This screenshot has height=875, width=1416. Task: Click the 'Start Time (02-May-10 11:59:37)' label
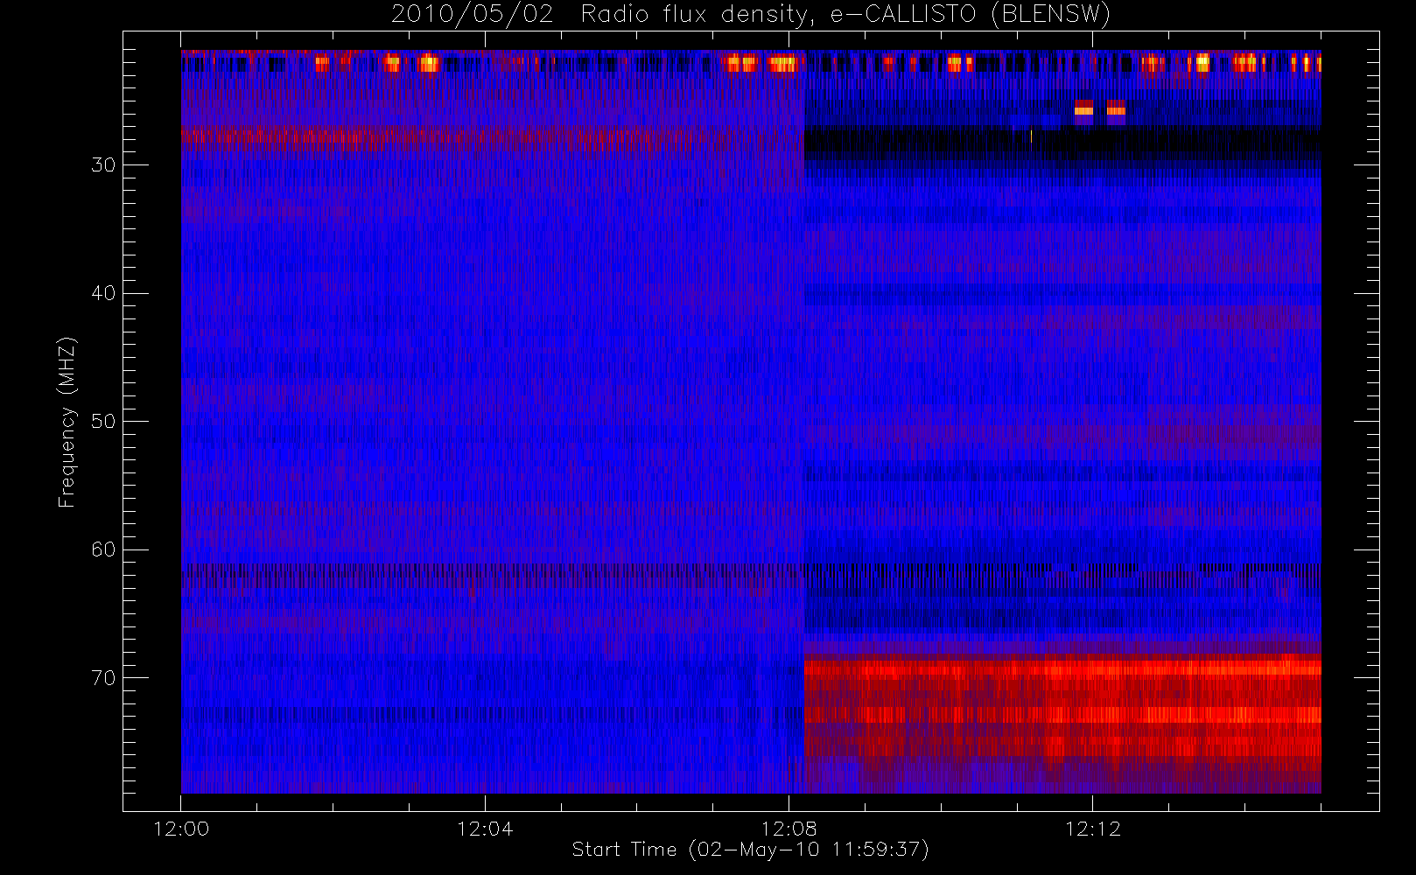750,850
